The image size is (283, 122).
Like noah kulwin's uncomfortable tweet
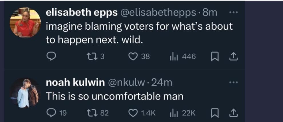coord(132,113)
